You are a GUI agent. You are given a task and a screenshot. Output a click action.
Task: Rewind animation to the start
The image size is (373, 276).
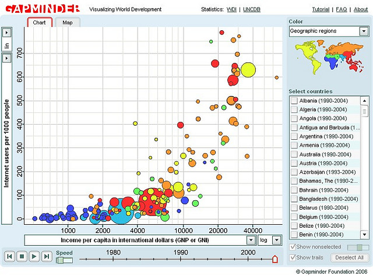pyautogui.click(x=9, y=256)
